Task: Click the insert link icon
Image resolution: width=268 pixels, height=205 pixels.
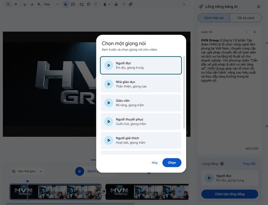Action: pos(131,5)
